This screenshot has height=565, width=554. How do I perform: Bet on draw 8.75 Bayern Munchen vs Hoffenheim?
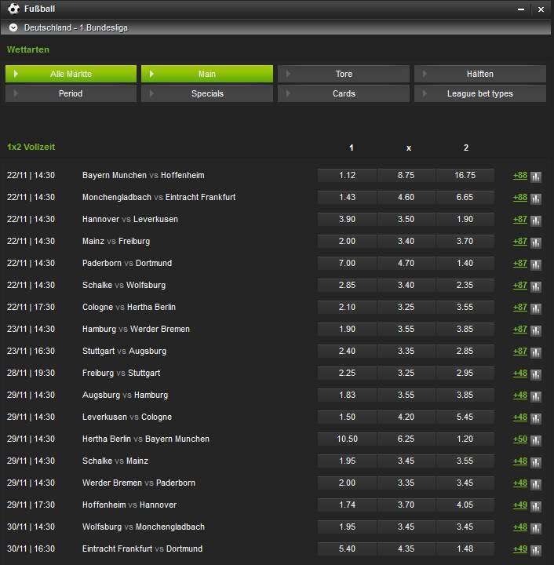pos(406,176)
